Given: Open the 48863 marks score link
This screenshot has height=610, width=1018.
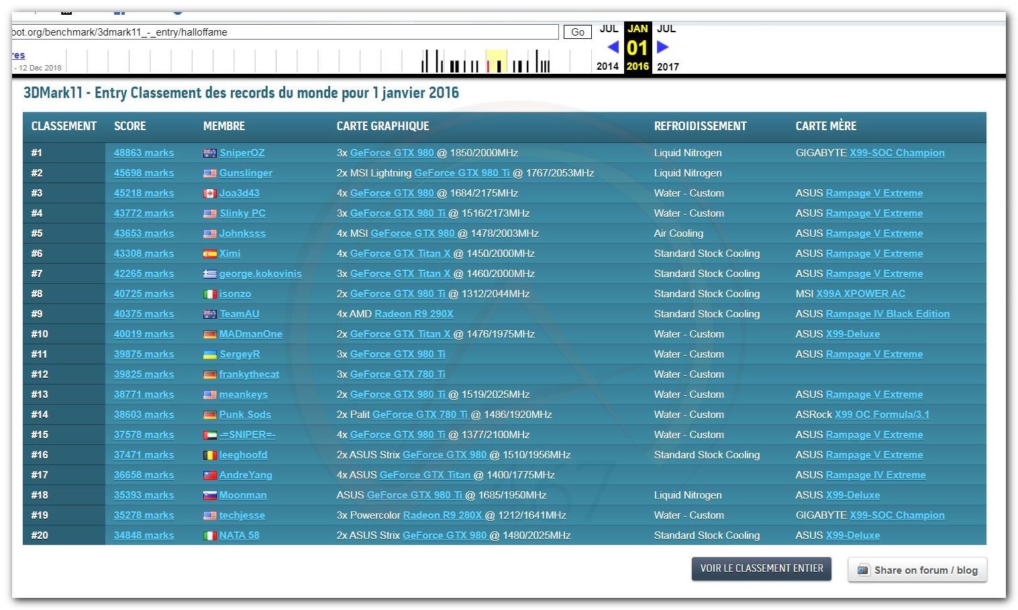Looking at the screenshot, I should point(144,153).
